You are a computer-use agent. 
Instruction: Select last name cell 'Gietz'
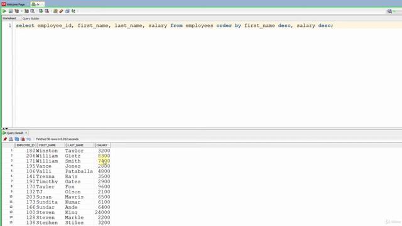tap(73, 156)
